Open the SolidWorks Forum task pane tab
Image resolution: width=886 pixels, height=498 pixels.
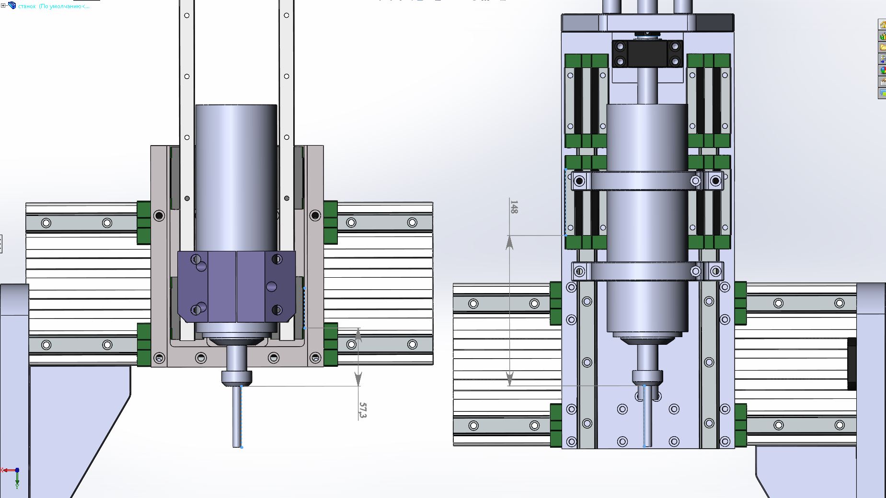(x=882, y=93)
